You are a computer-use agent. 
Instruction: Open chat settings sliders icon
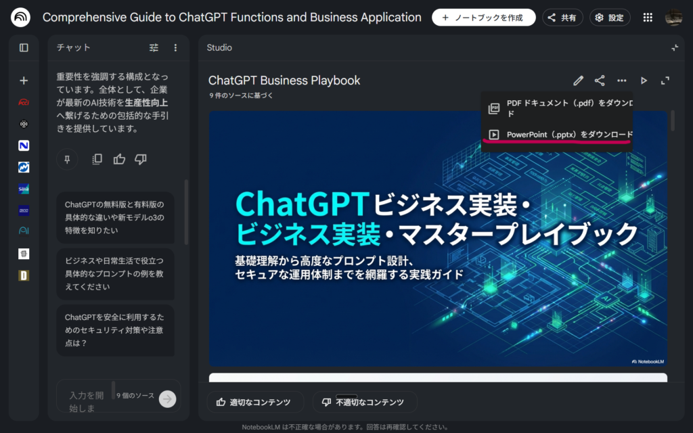pos(154,47)
